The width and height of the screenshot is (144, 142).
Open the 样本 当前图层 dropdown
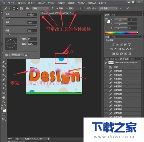tap(108, 9)
